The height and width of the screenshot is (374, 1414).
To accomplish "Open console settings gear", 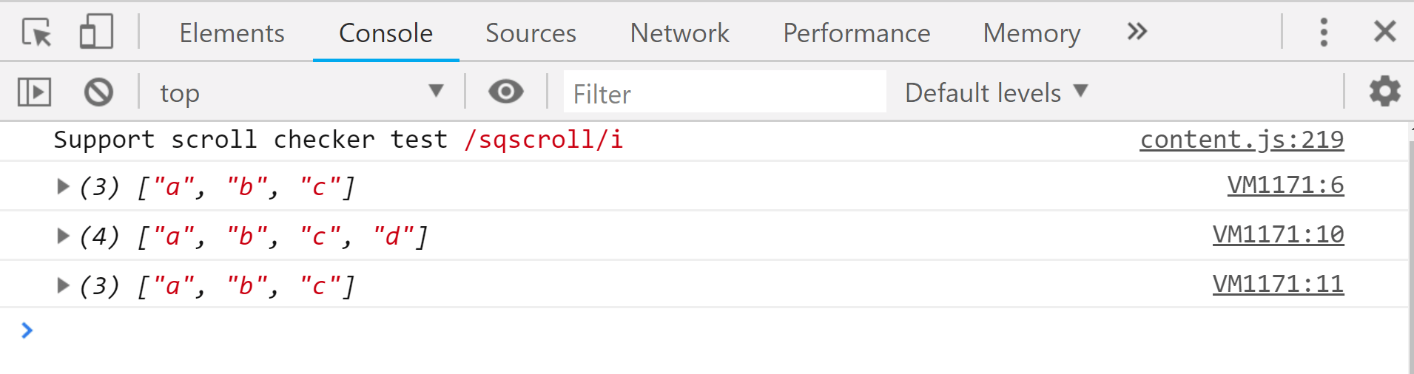I will tap(1384, 92).
